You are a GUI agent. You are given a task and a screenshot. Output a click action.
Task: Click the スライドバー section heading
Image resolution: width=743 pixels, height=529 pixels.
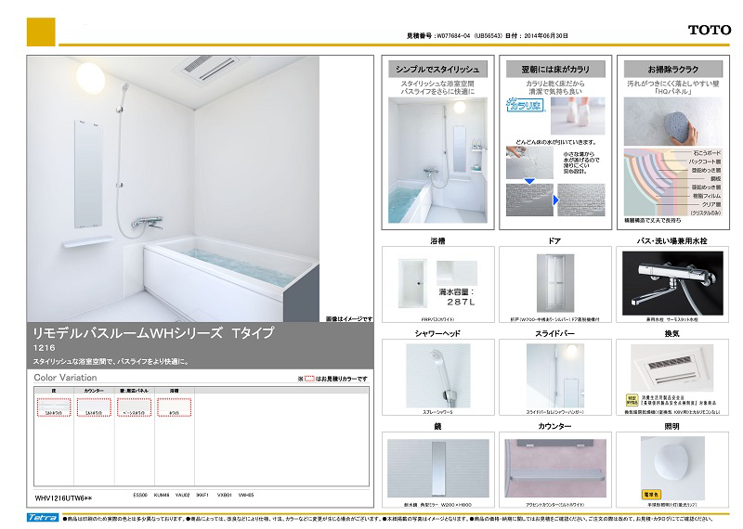tap(554, 333)
